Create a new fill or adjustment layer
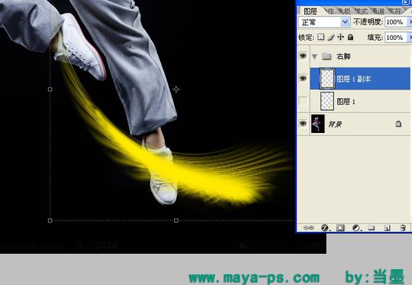 (357, 227)
